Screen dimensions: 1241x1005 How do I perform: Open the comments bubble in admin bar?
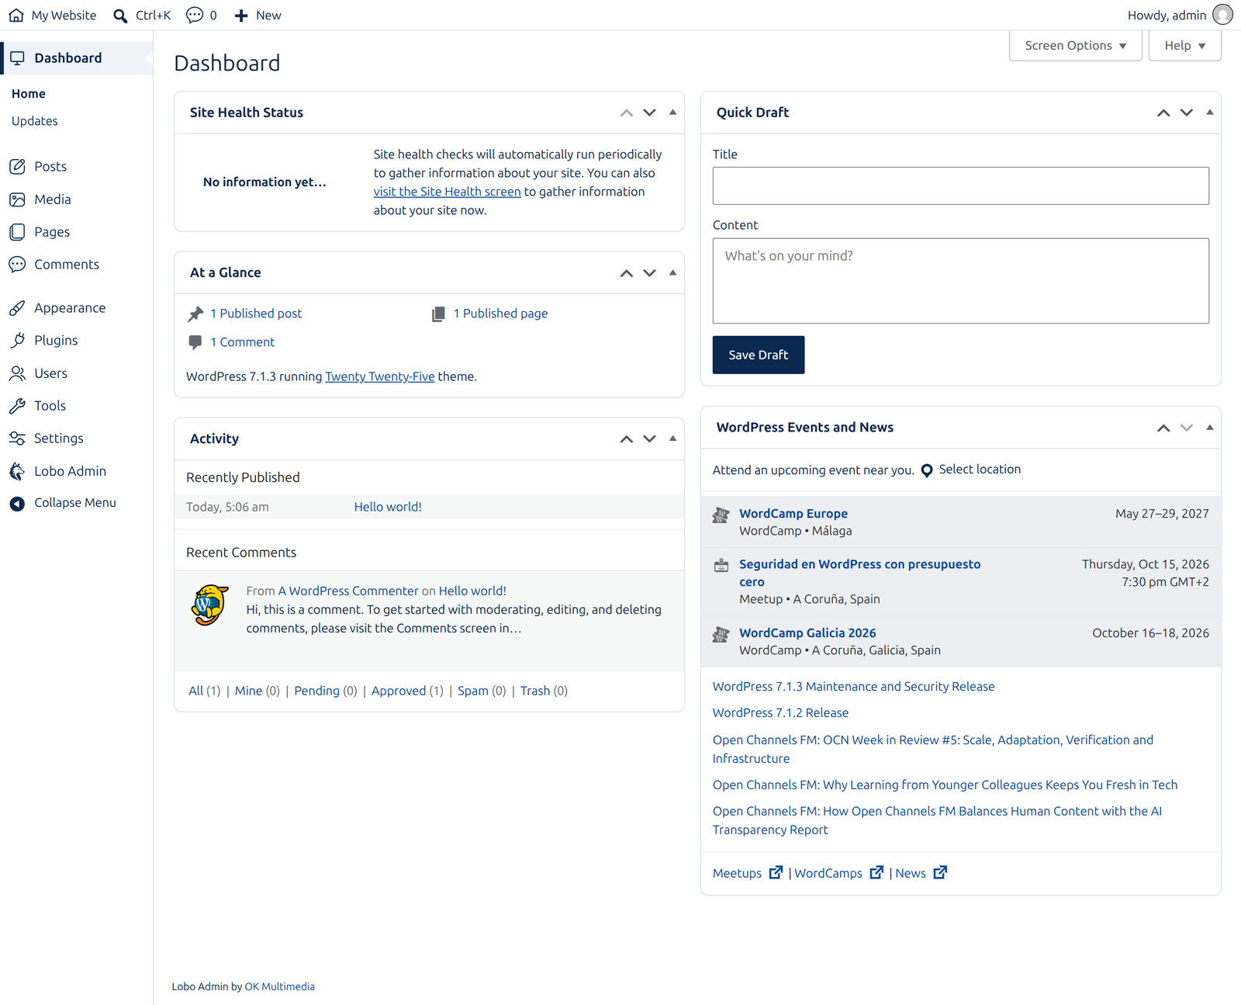point(195,16)
